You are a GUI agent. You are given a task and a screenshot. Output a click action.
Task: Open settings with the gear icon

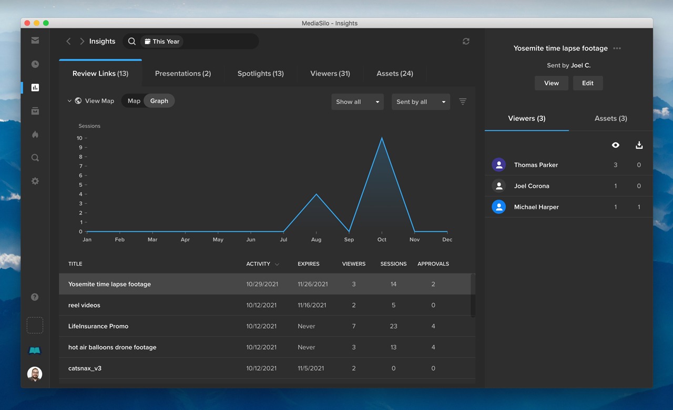coord(35,181)
